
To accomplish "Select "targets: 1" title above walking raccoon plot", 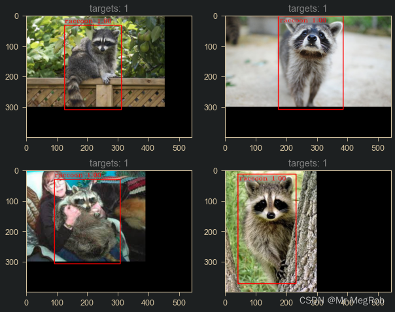I will click(x=307, y=8).
